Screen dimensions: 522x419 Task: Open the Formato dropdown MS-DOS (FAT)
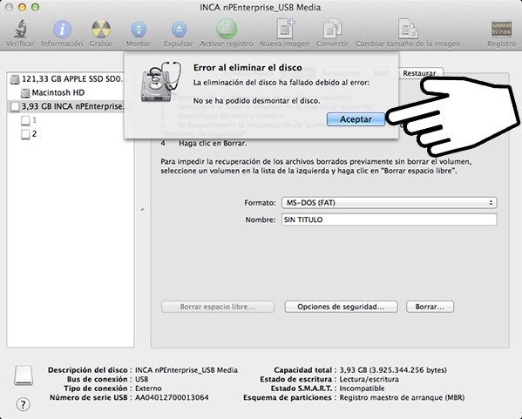point(390,203)
